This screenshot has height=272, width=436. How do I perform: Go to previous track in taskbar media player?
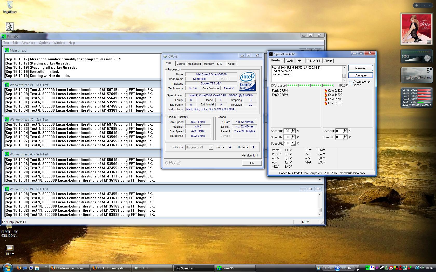(331, 268)
